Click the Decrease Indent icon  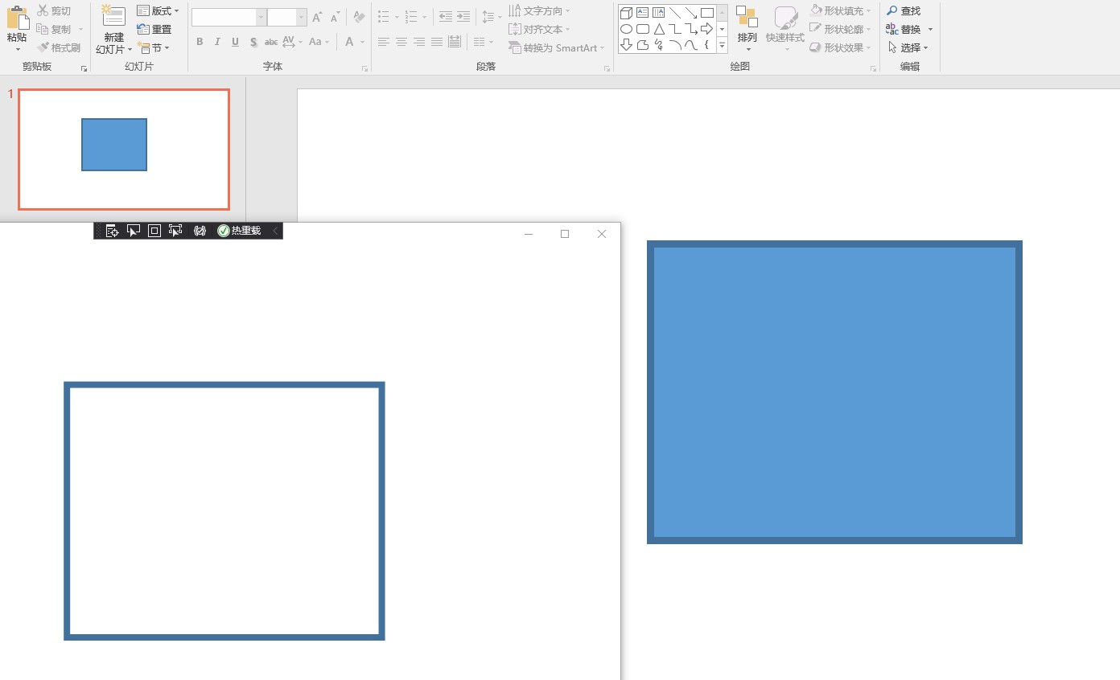point(446,17)
